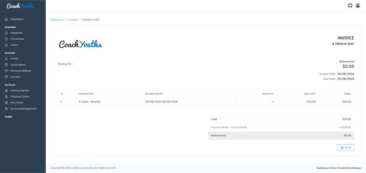Click the Dashboard breadcrumb link
This screenshot has height=173, width=366.
pos(57,20)
